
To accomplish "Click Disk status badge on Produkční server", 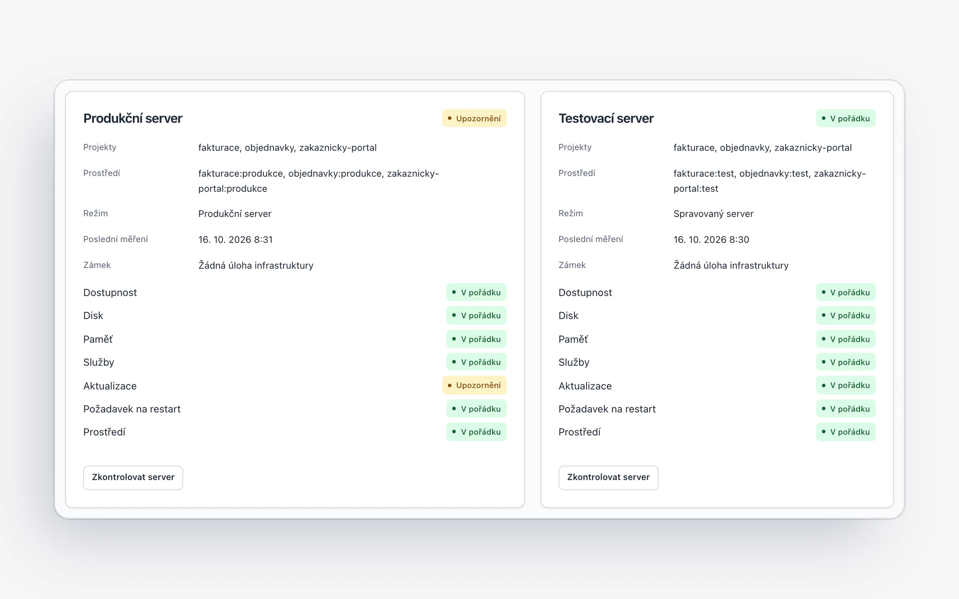I will tap(477, 315).
